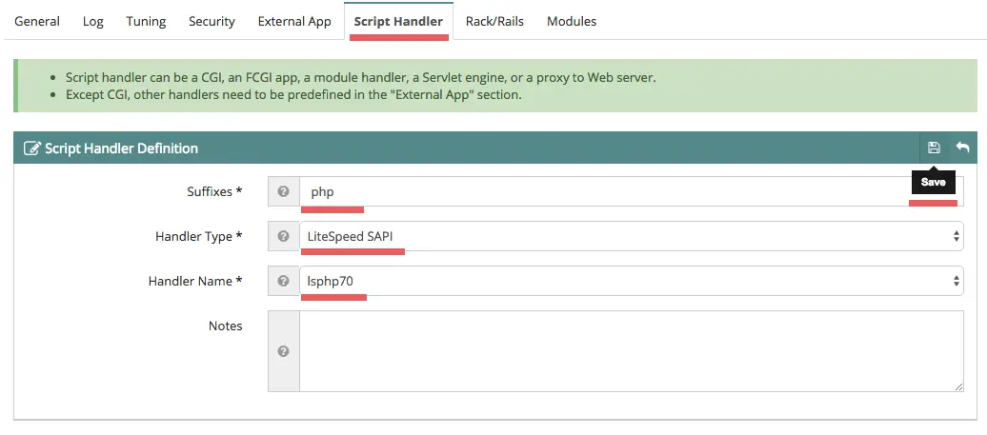Go to the Tuning tab
This screenshot has height=435, width=987.
pos(146,21)
